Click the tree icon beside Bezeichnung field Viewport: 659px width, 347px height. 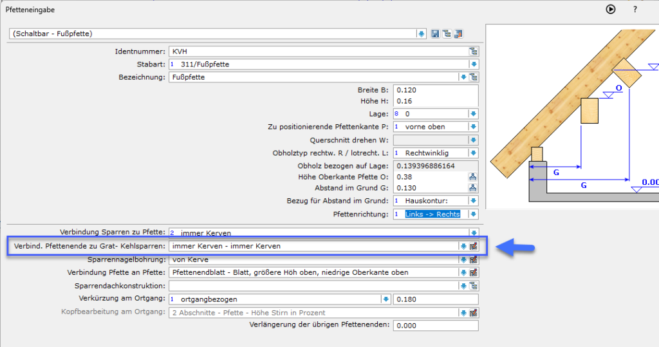pos(474,77)
